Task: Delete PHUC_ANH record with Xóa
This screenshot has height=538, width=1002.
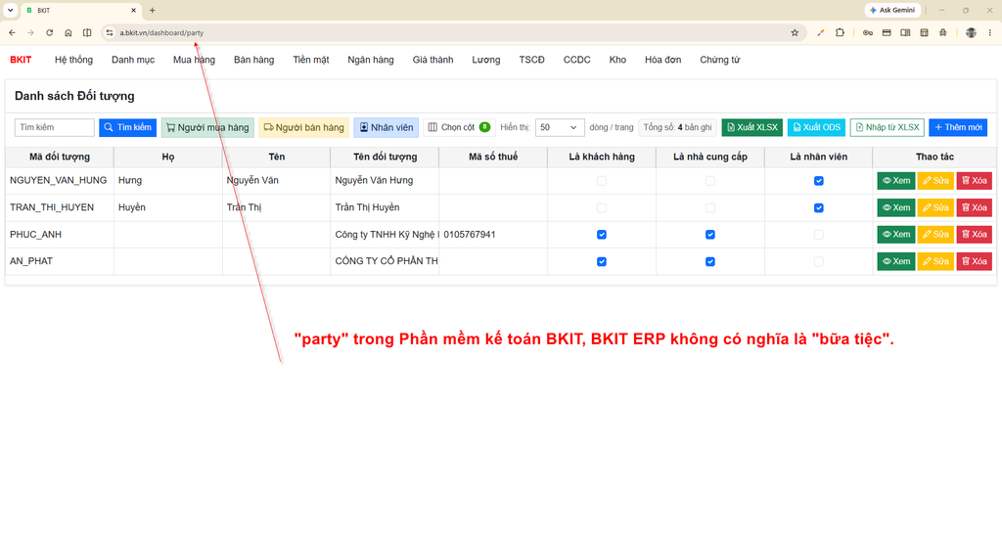Action: click(x=974, y=235)
